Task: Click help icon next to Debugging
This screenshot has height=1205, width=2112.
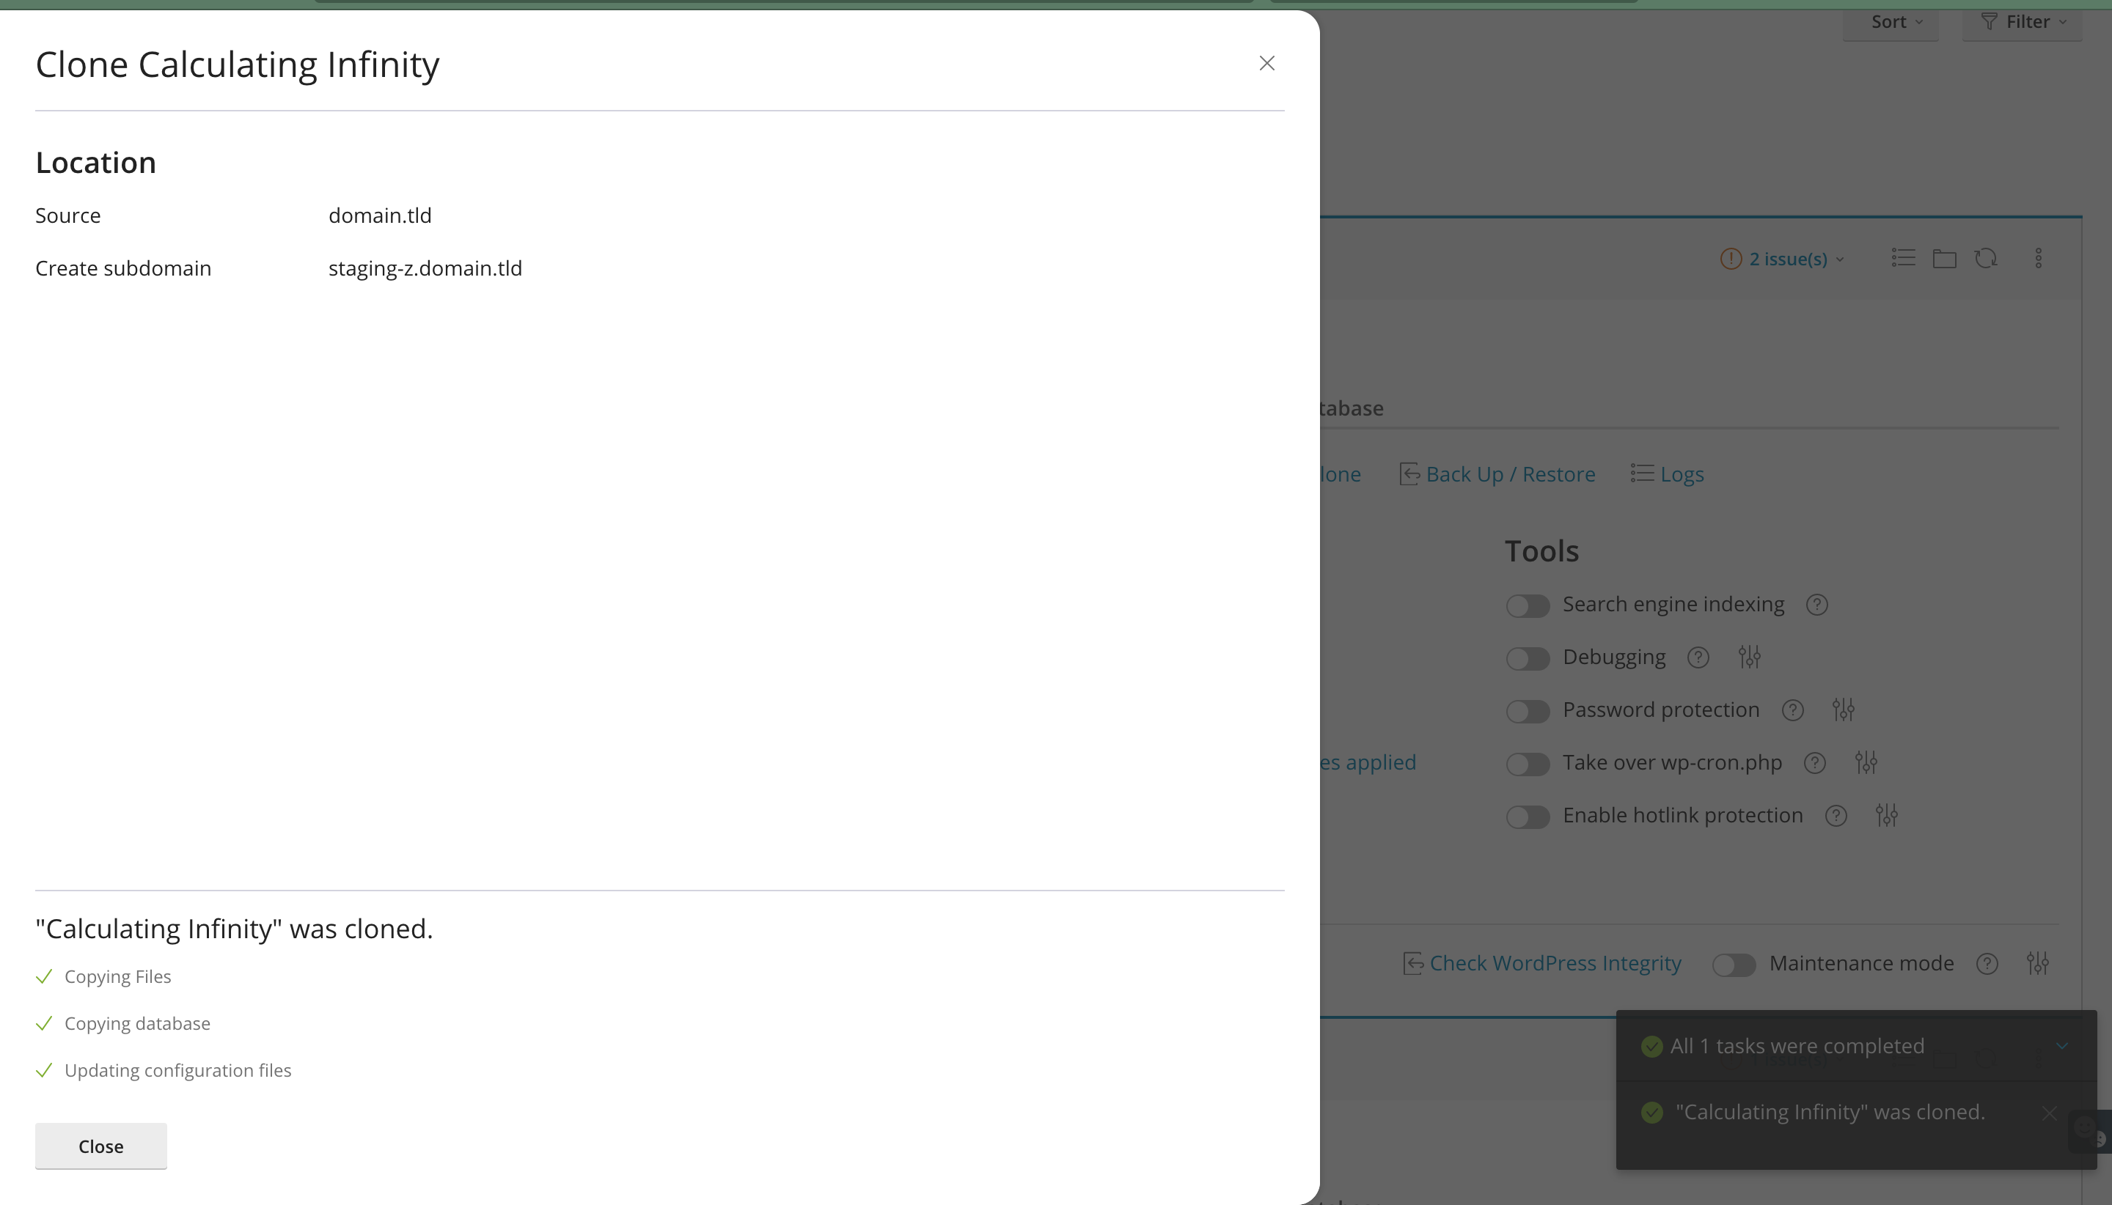Action: 1698,658
